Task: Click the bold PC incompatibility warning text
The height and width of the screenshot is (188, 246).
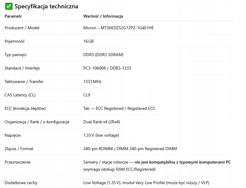Action: coord(182,162)
